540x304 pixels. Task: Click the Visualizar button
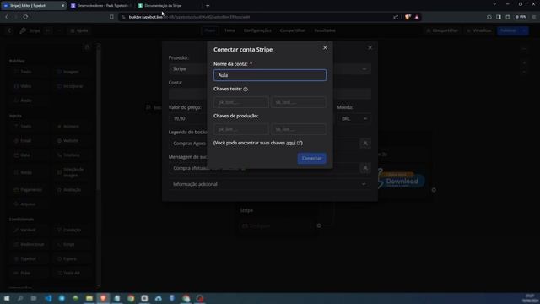[x=478, y=30]
